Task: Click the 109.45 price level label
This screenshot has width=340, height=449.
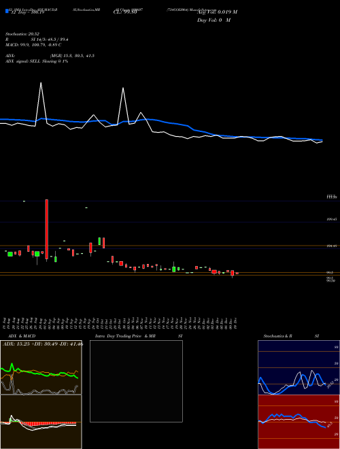Action: coord(331,219)
